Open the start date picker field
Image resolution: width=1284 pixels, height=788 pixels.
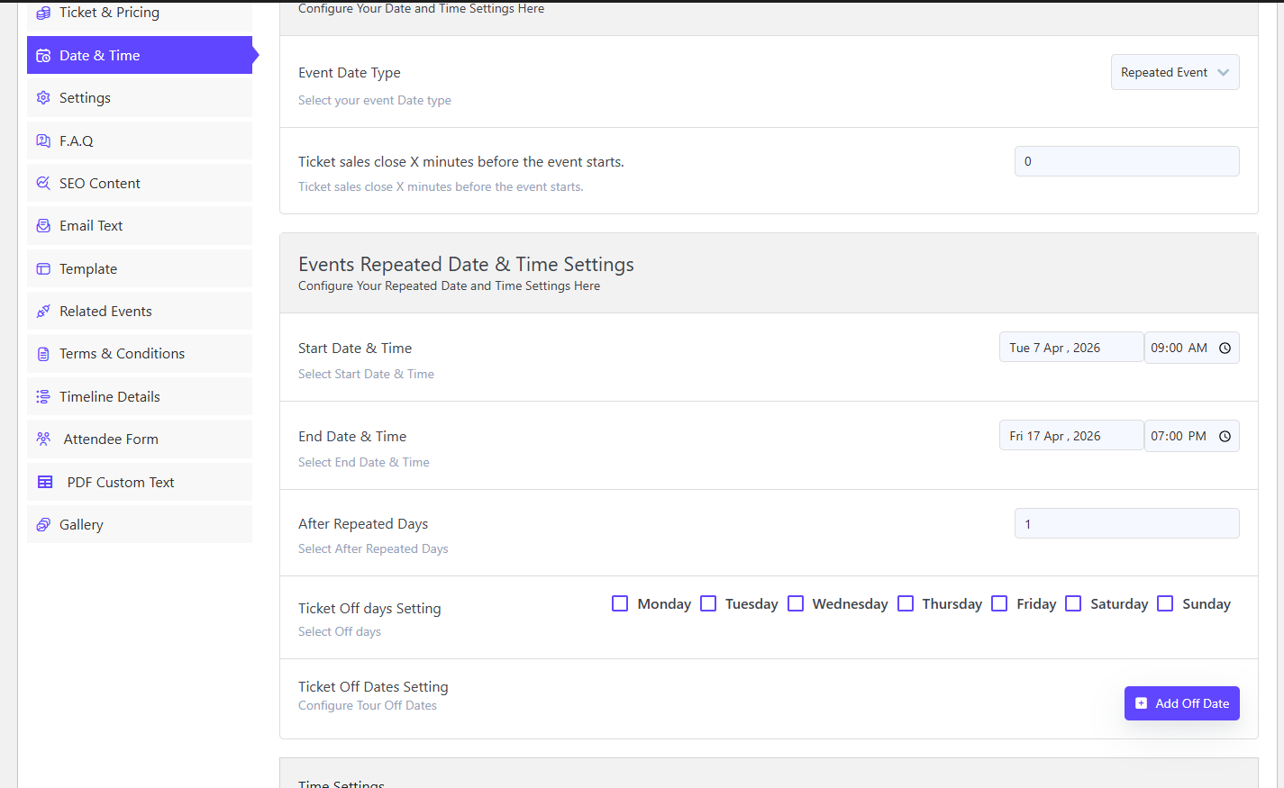[x=1070, y=349]
